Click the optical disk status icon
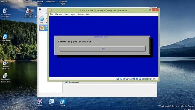 click(121, 79)
